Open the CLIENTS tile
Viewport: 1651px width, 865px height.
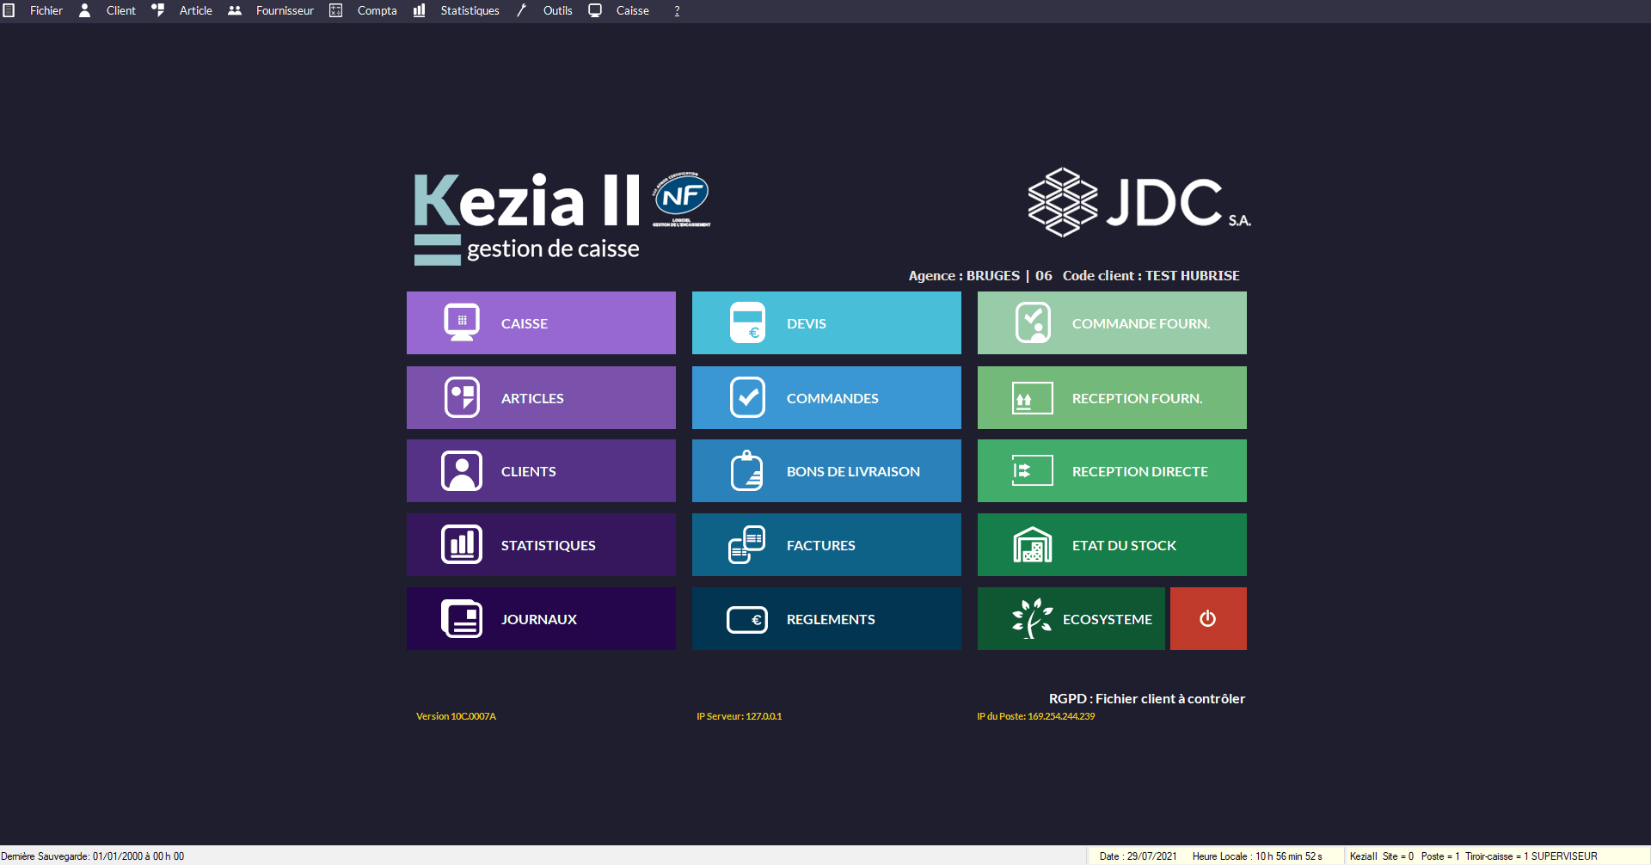[x=541, y=471]
